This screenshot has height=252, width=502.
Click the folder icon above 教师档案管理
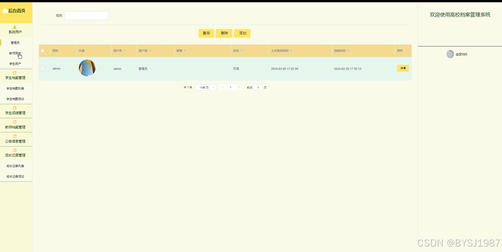15,122
